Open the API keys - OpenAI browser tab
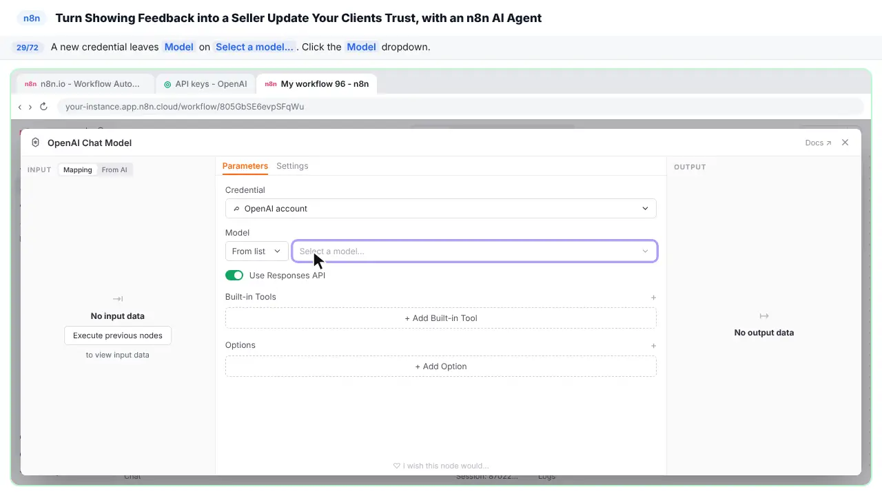Image resolution: width=882 pixels, height=496 pixels. [x=206, y=84]
